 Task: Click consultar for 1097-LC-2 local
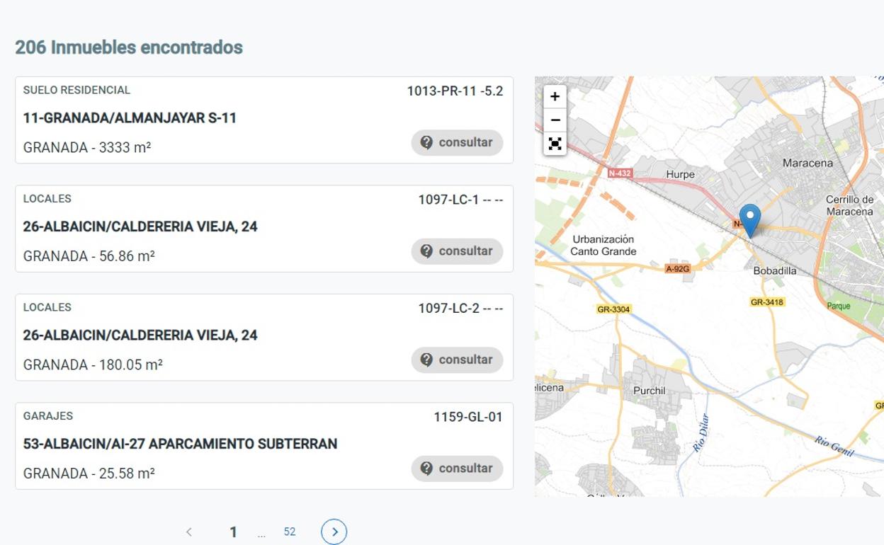point(457,360)
